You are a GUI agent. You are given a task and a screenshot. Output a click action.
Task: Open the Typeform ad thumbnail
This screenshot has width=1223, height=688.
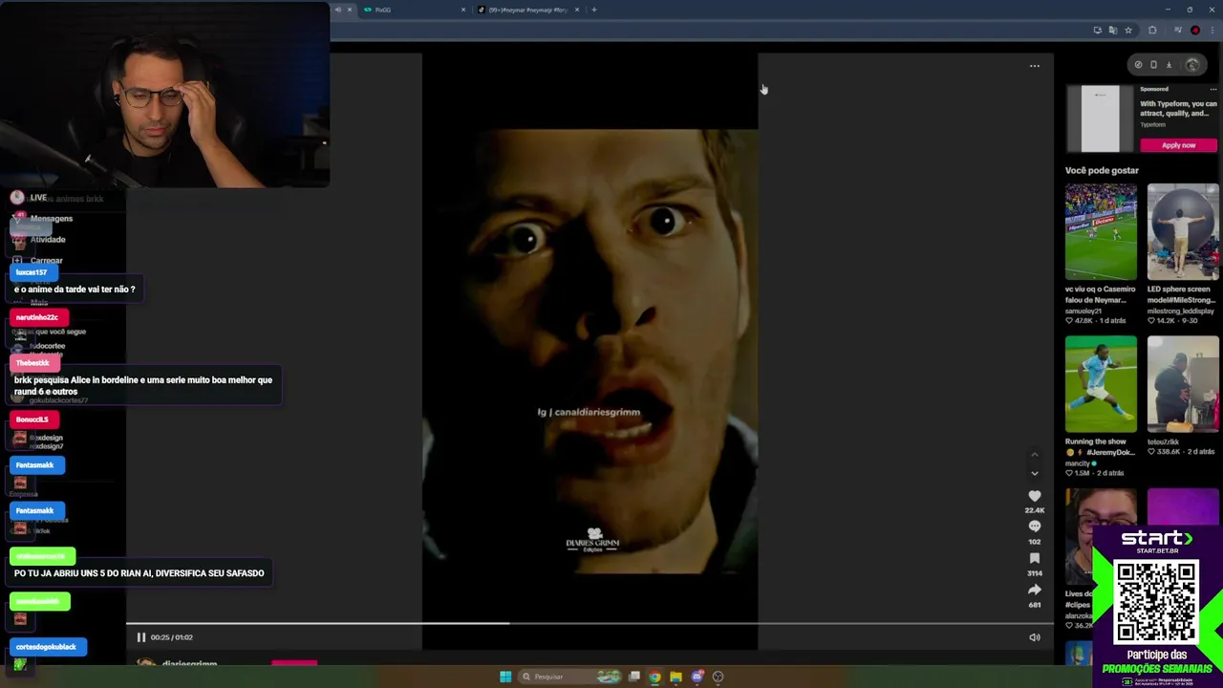(1100, 118)
